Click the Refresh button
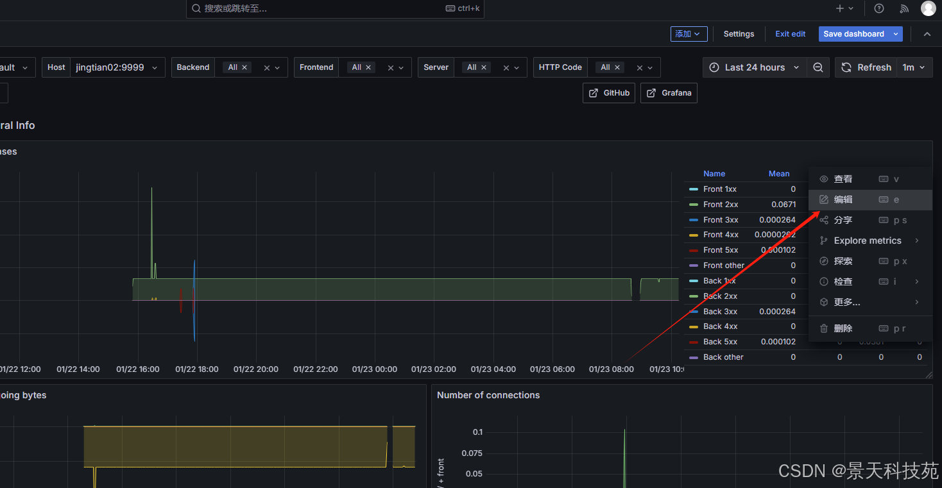942x488 pixels. coord(866,67)
